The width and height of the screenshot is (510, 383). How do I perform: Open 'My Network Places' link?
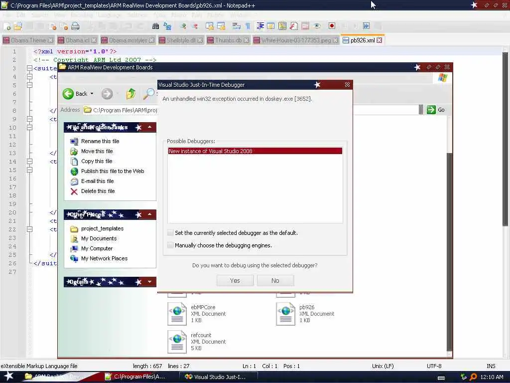click(x=105, y=258)
